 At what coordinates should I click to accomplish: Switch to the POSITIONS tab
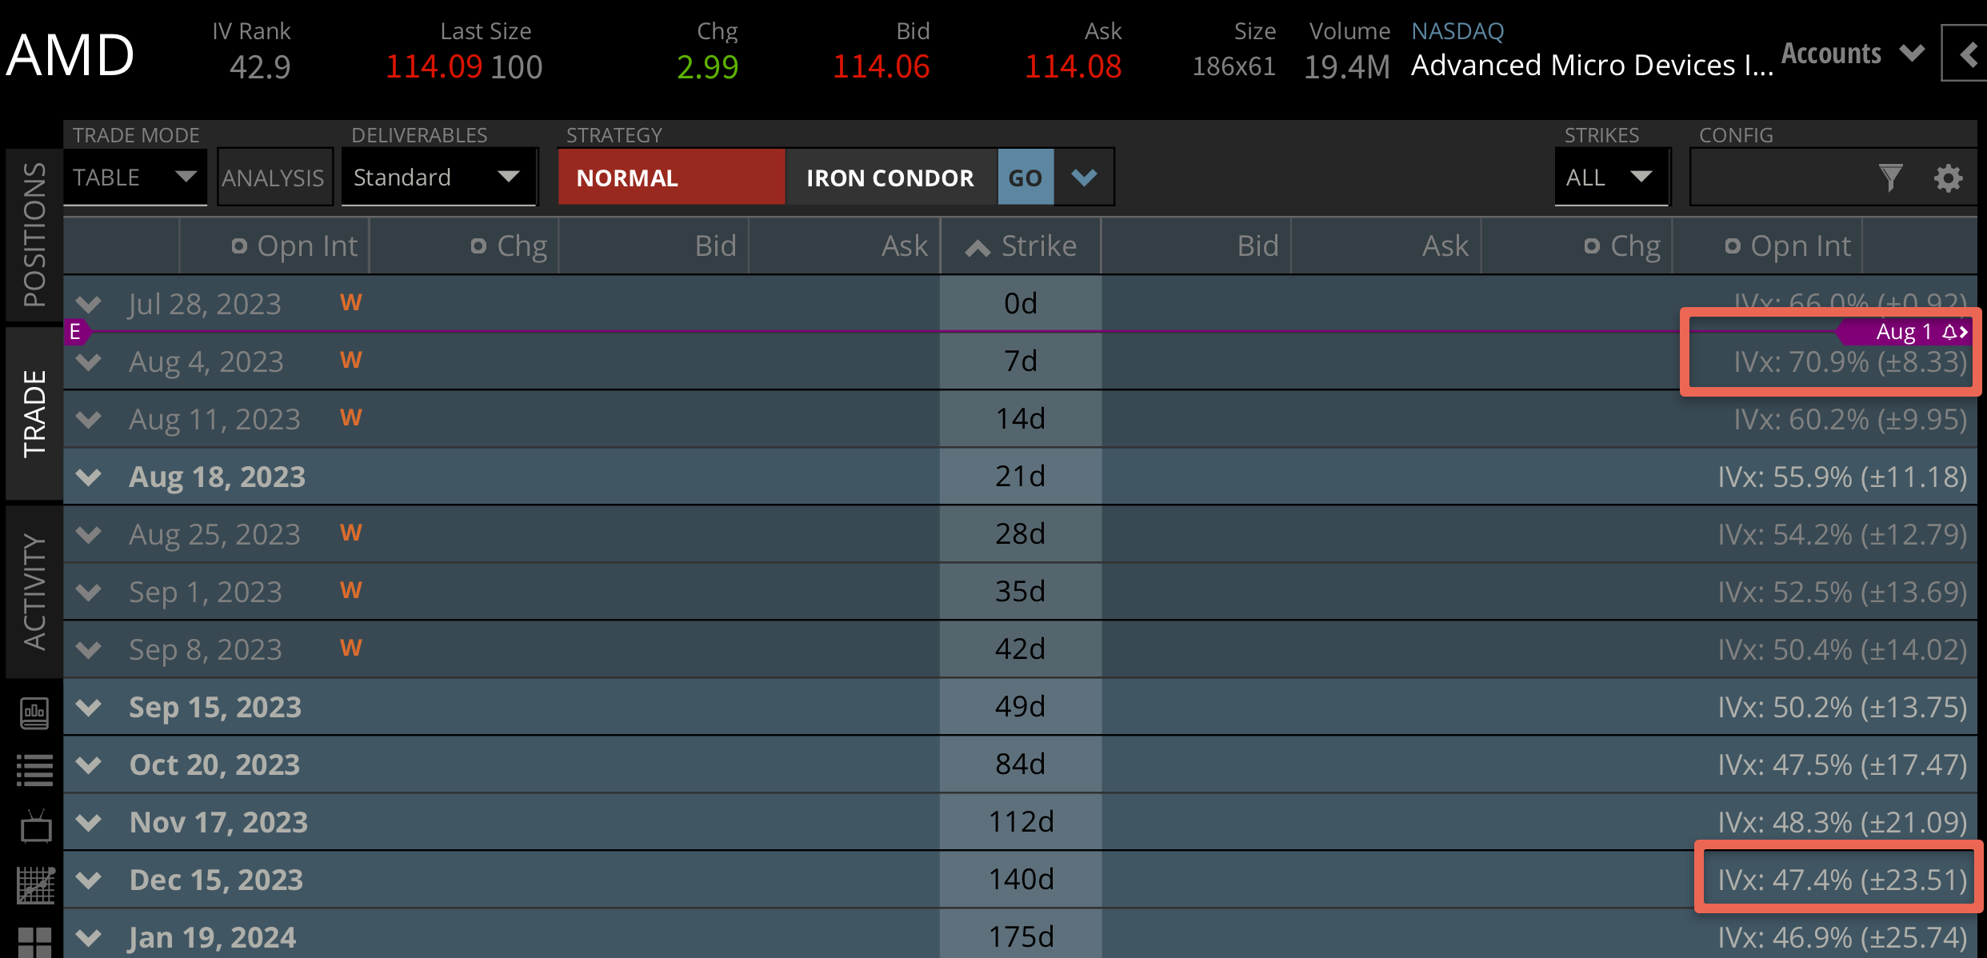(34, 234)
